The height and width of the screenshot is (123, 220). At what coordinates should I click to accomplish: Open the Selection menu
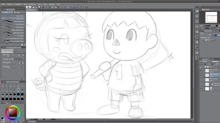(x=32, y=4)
